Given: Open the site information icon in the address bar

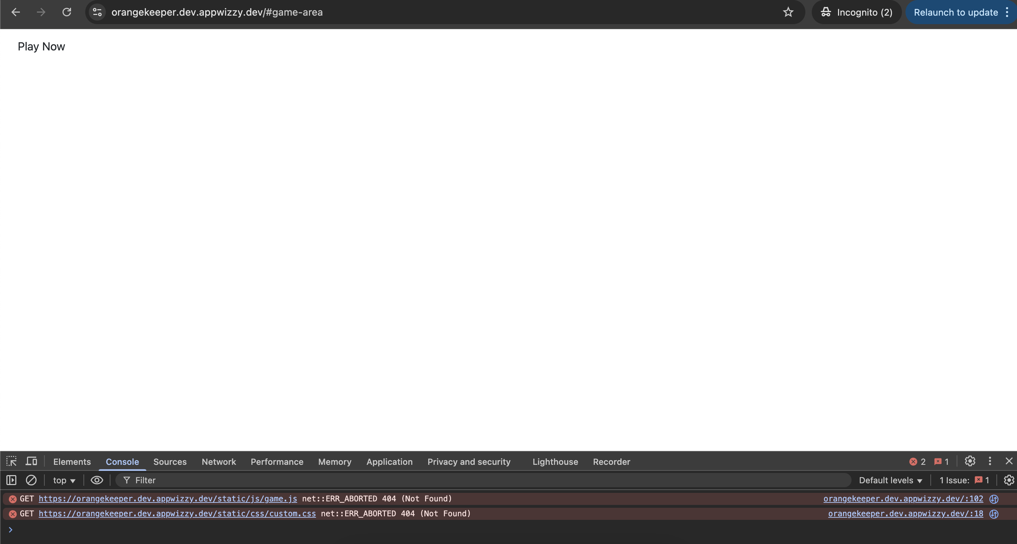Looking at the screenshot, I should coord(97,12).
